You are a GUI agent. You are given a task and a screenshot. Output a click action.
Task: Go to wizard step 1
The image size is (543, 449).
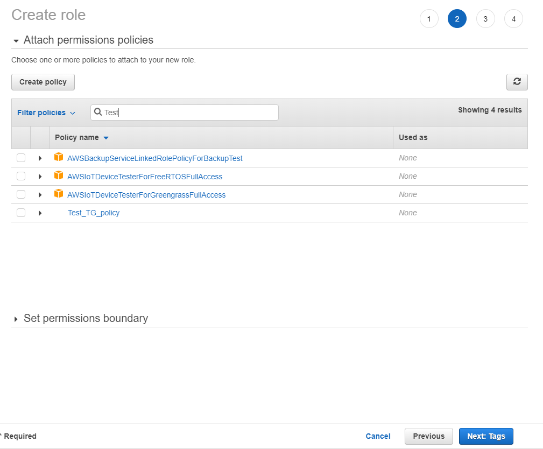[429, 19]
